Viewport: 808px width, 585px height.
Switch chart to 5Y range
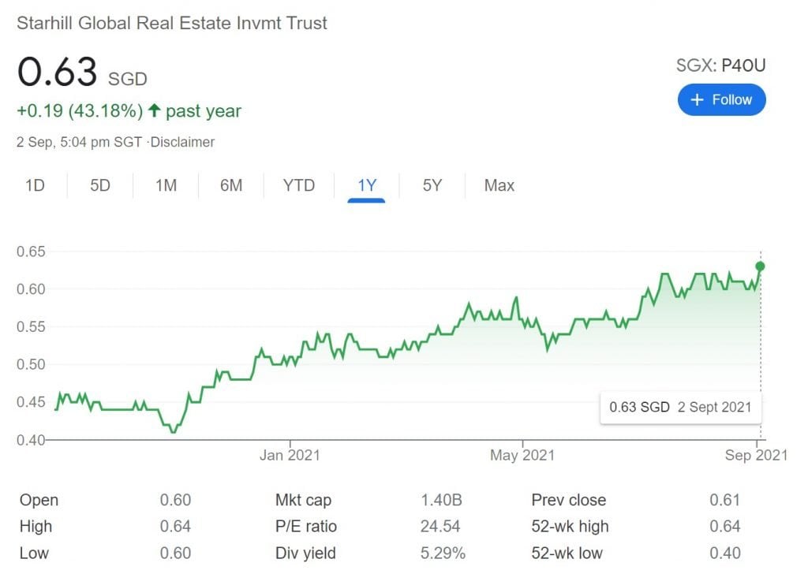[x=432, y=185]
